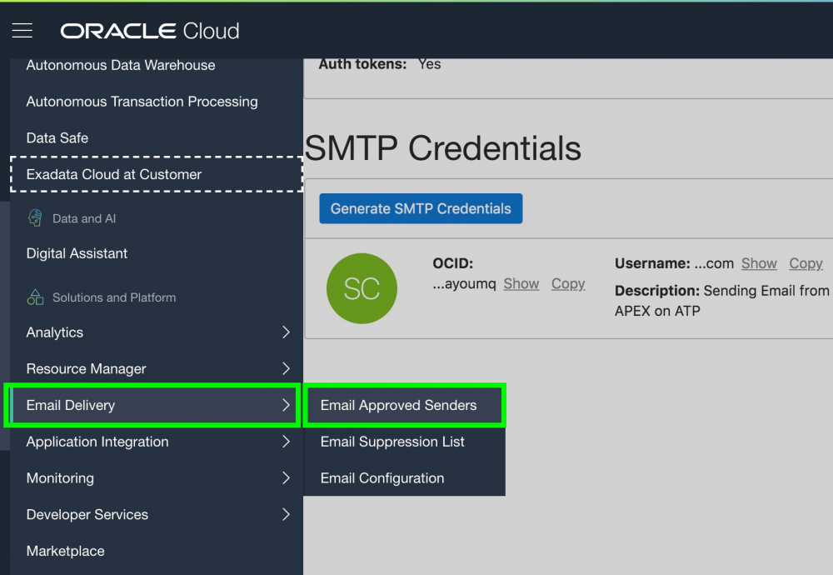The height and width of the screenshot is (575, 833).
Task: Copy the SMTP username
Action: point(806,263)
